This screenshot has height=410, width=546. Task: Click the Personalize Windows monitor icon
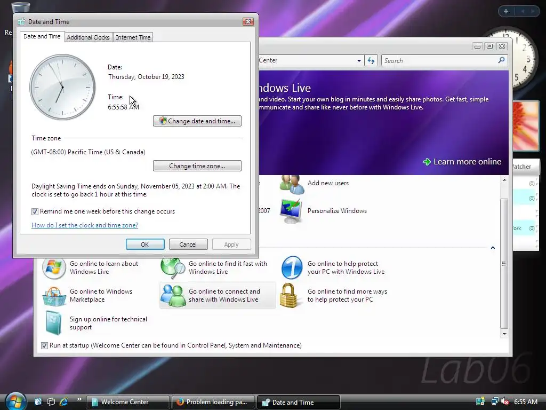point(291,211)
